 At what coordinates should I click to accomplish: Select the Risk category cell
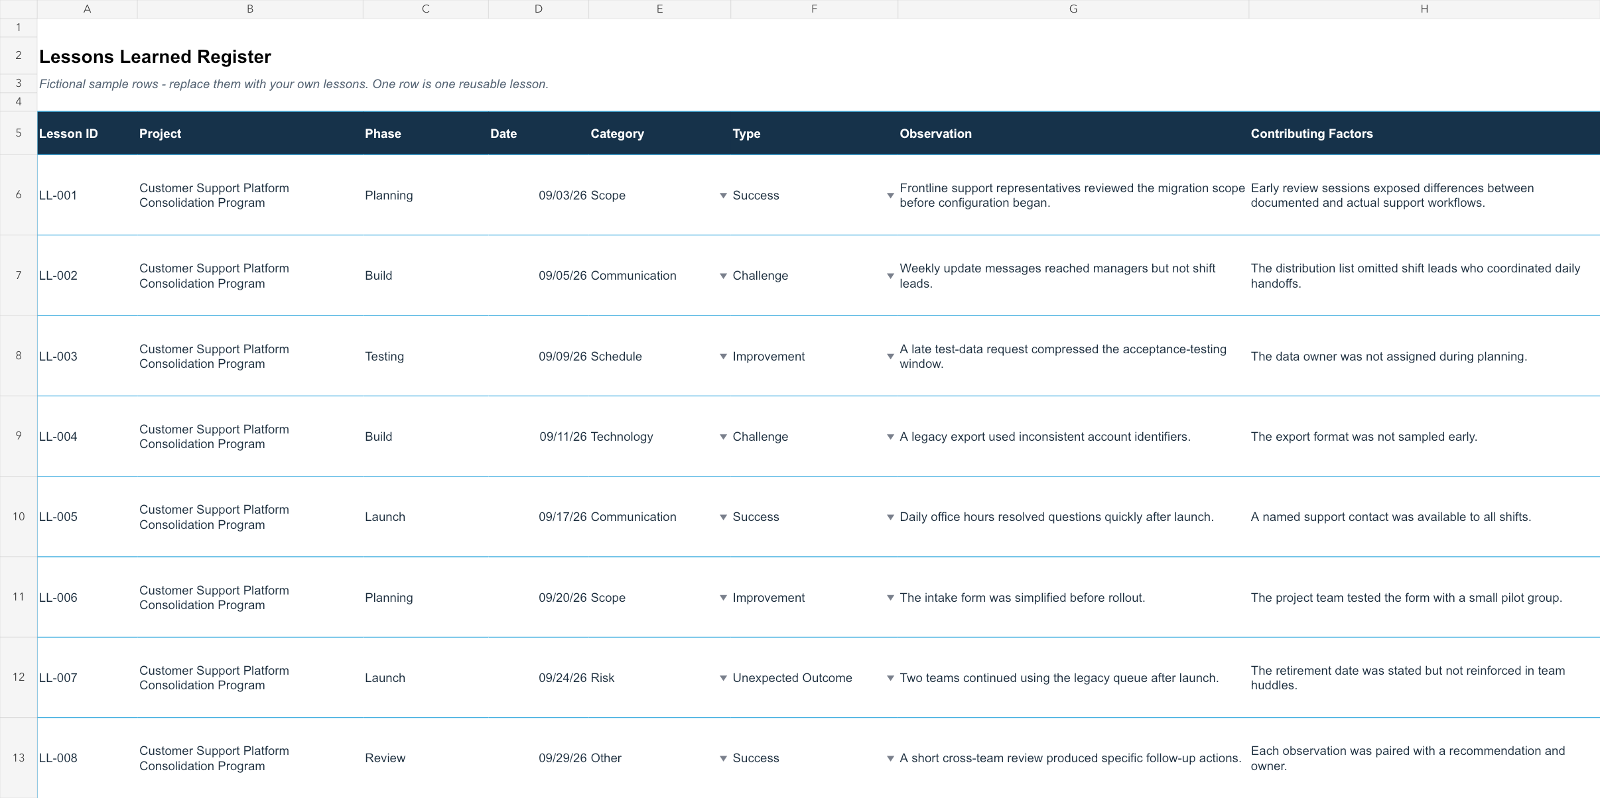(659, 678)
